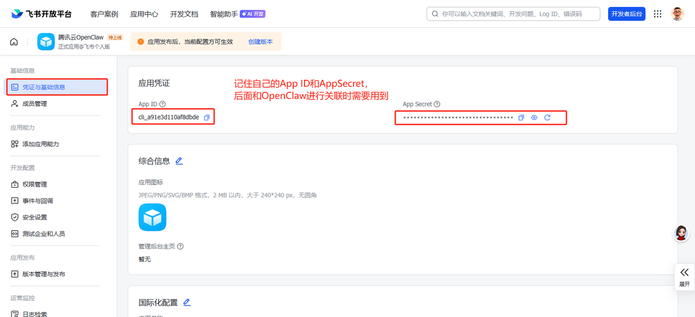Reveal App Secret with eye icon
The height and width of the screenshot is (317, 695).
tap(534, 117)
